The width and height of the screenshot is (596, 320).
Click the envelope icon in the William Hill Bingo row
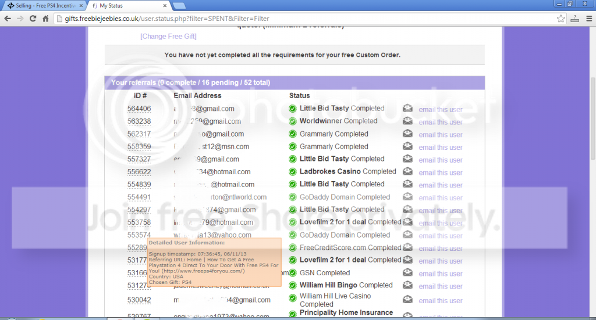coord(407,285)
